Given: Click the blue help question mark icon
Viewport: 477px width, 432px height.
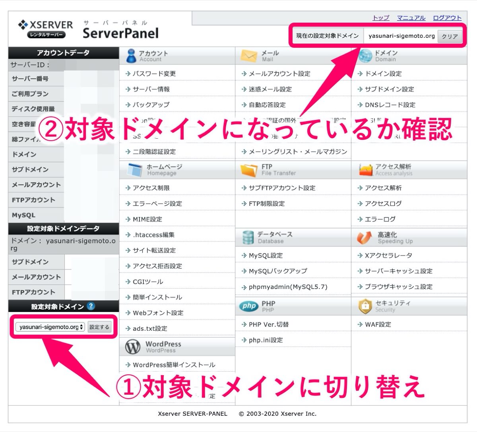Looking at the screenshot, I should [x=91, y=306].
